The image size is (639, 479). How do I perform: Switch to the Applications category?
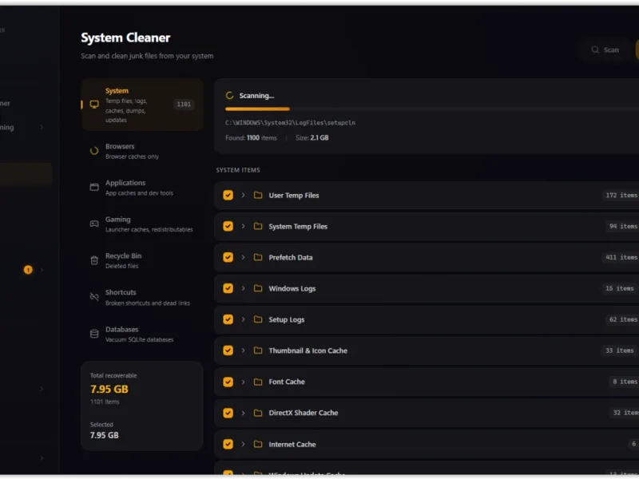(x=142, y=188)
